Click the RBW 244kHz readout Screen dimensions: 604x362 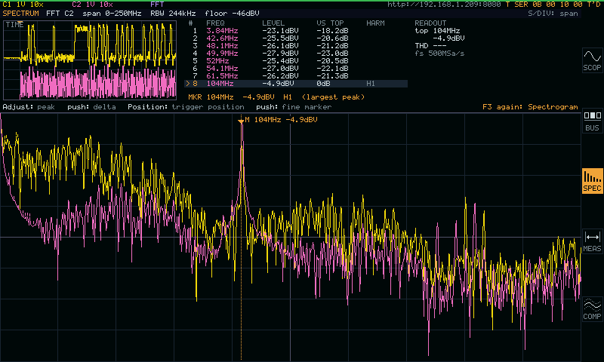point(173,14)
